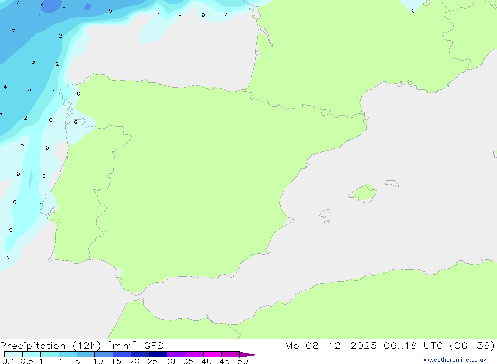Click the arrow tip above 50 mm
Viewport: 497px width, 364px height.
pyautogui.click(x=249, y=354)
